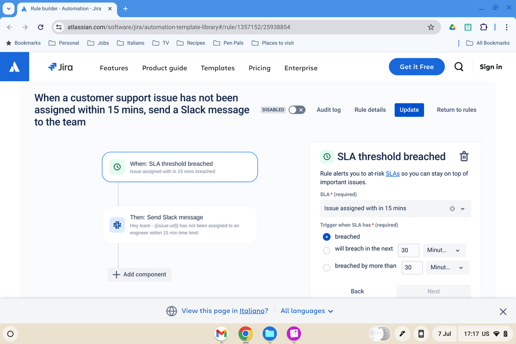516x344 pixels.
Task: Open Chrome's three-dot menu
Action: [507, 27]
